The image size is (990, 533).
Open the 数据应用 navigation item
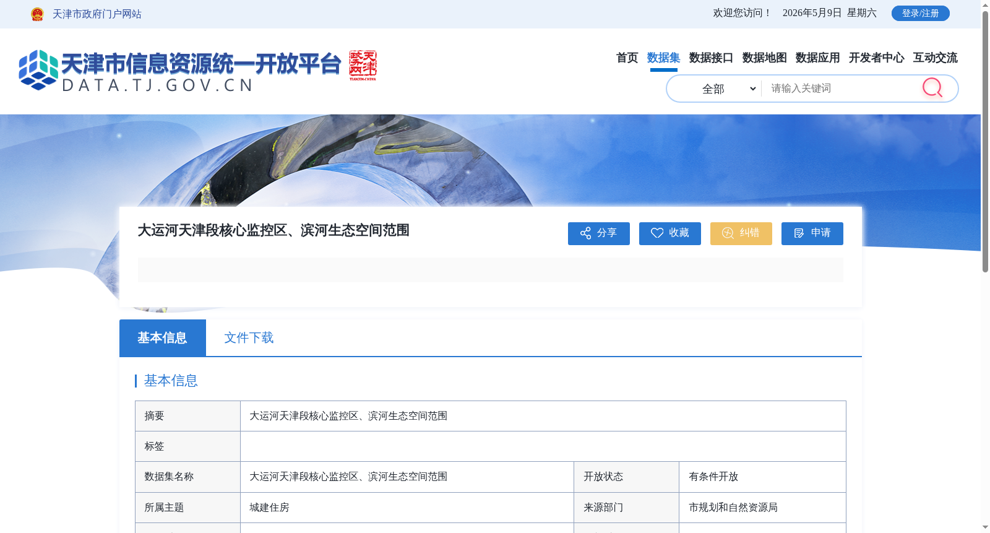817,58
